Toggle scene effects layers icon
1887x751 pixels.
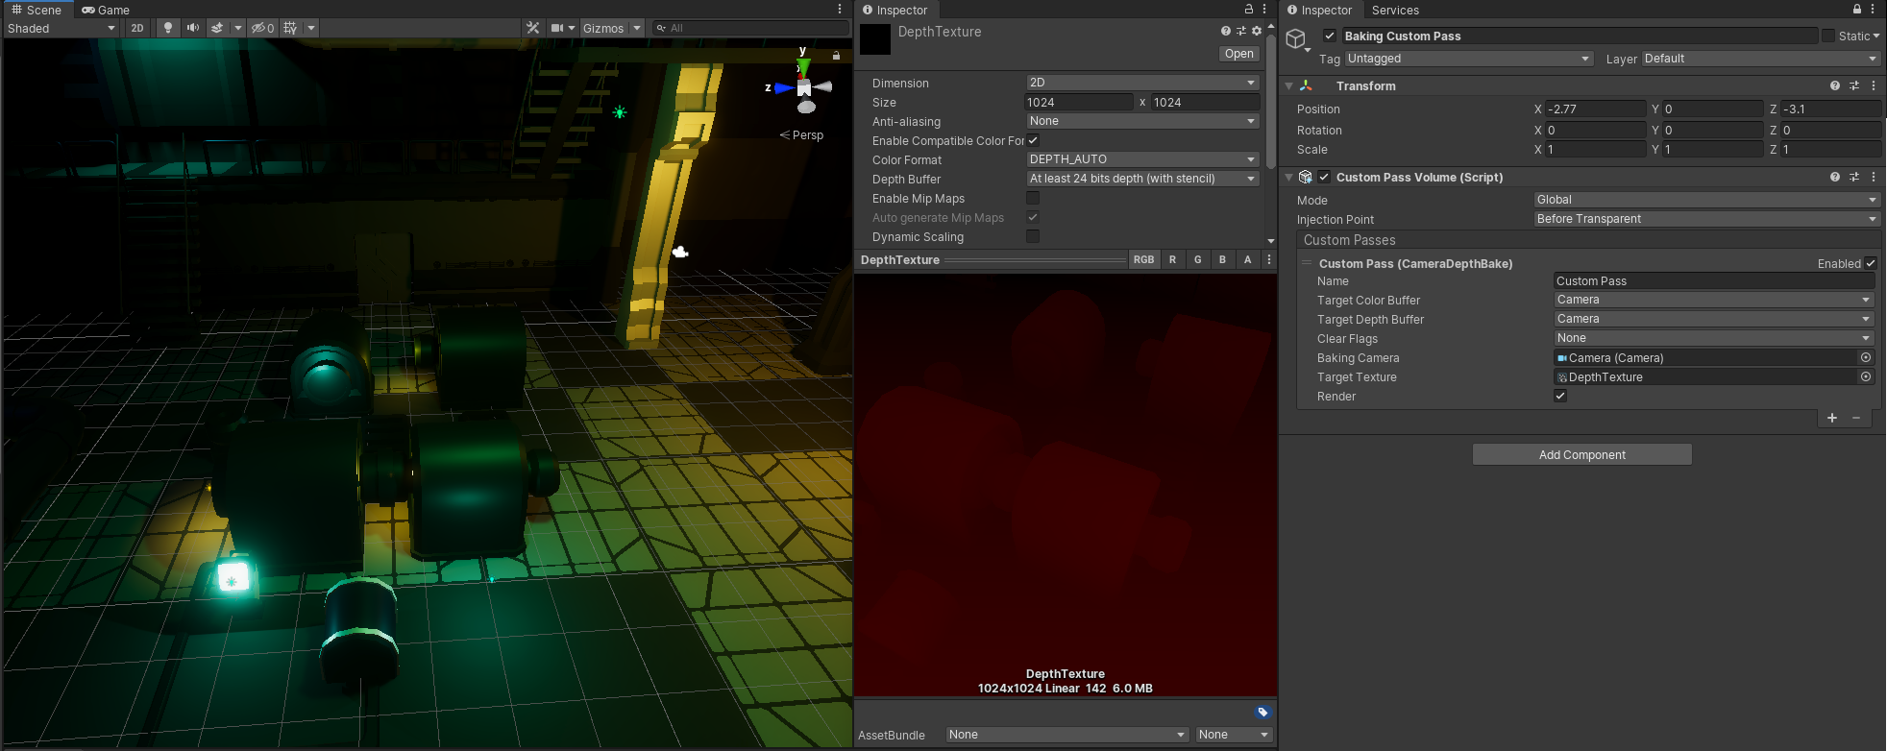click(x=217, y=28)
